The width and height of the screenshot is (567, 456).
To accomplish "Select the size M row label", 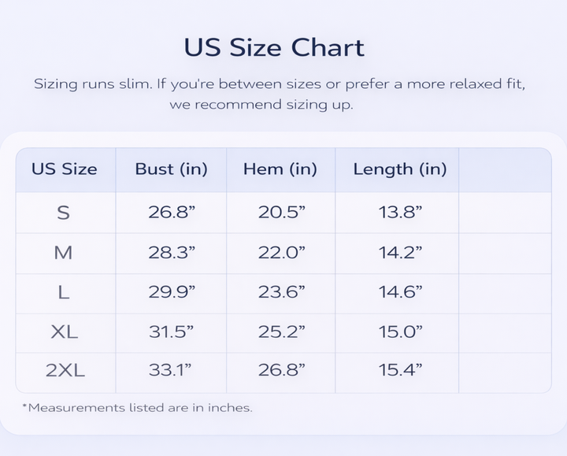I will pos(64,253).
